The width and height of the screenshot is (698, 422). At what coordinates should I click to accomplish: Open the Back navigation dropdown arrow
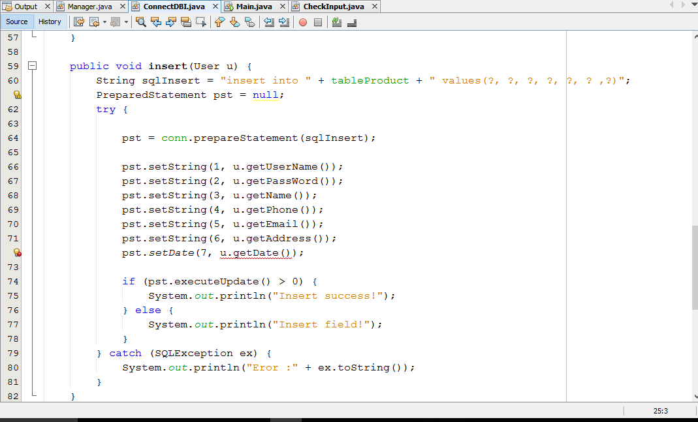coord(104,22)
